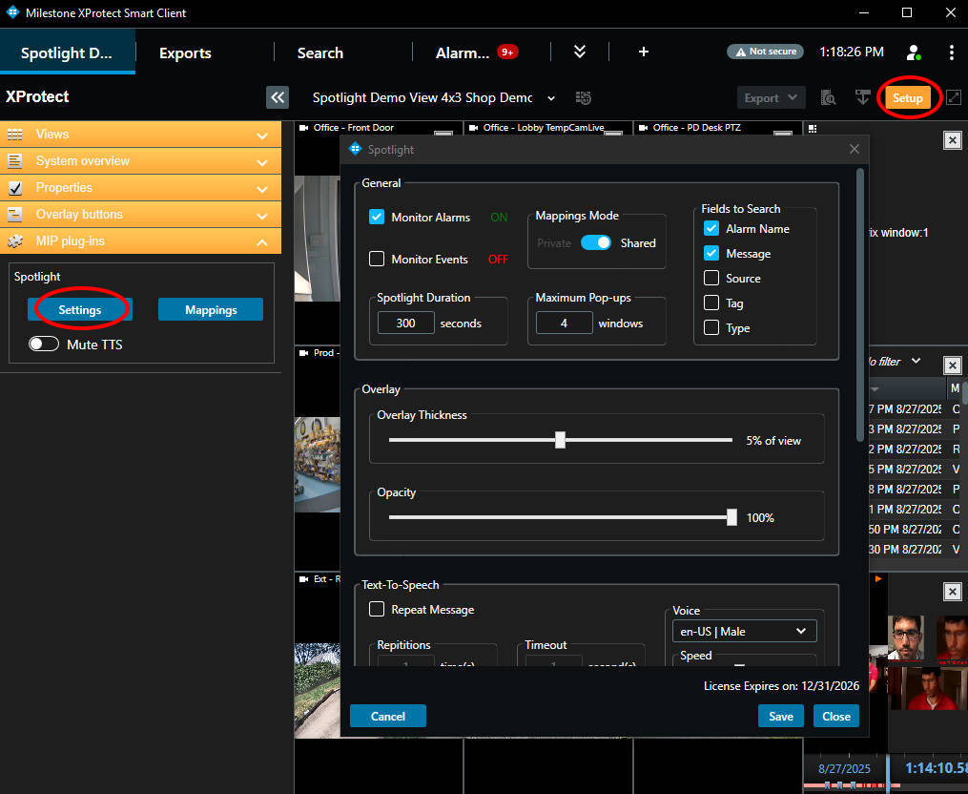This screenshot has height=794, width=968.
Task: Click the Mappings button
Action: point(211,310)
